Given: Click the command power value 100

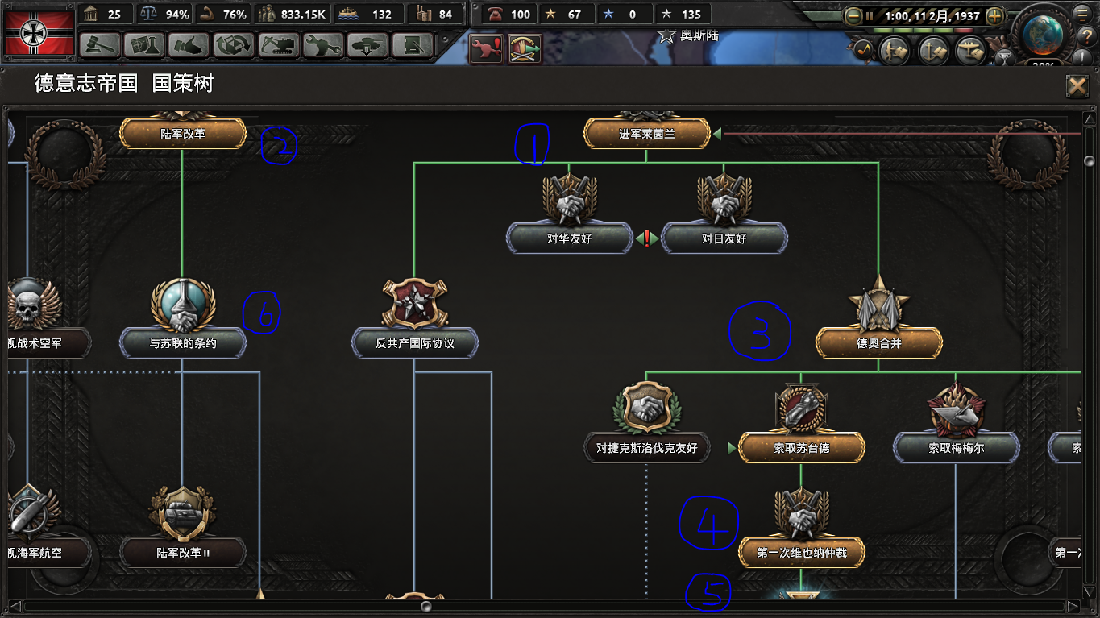Looking at the screenshot, I should click(x=509, y=14).
